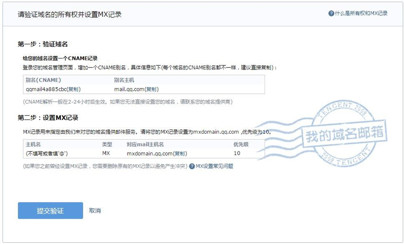Open the 什么是所有权和MX记录 help link
The image size is (404, 244).
tap(361, 14)
